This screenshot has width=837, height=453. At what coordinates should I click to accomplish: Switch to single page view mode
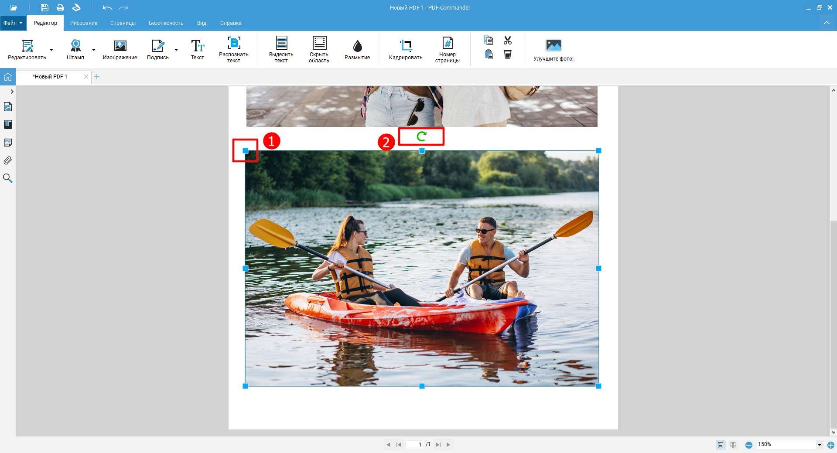tap(721, 445)
